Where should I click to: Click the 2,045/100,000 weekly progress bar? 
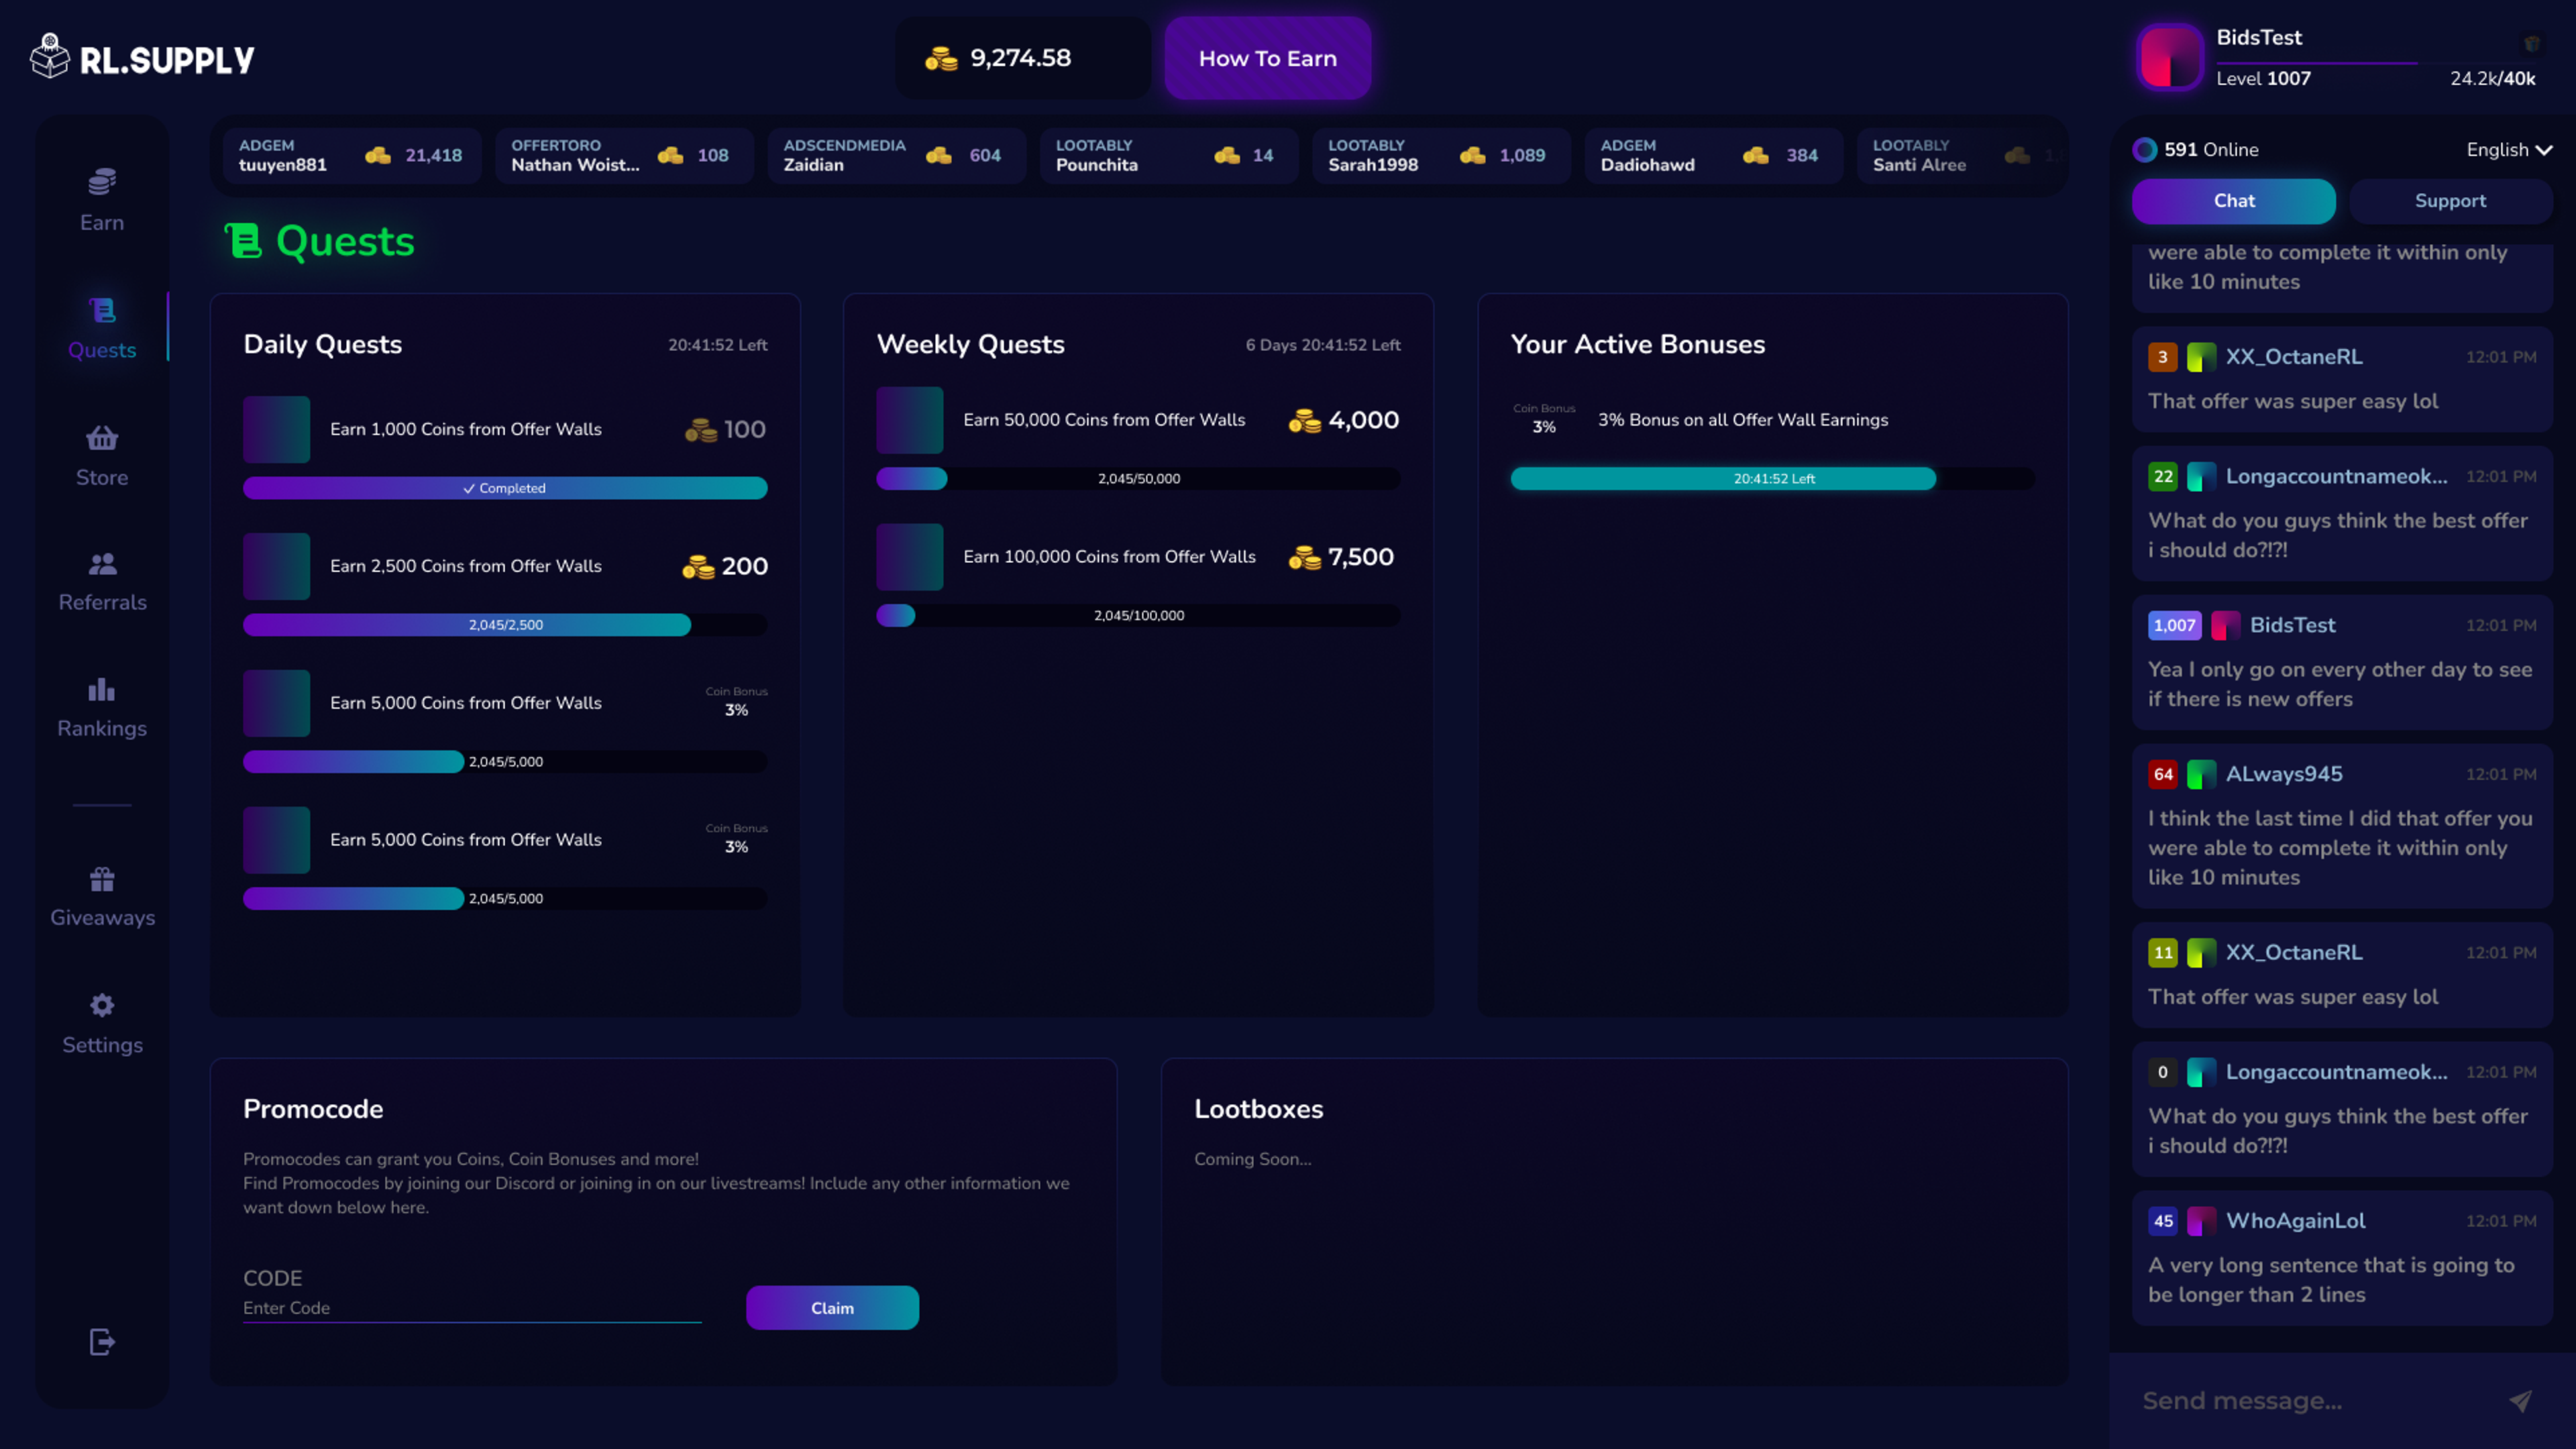click(x=1138, y=616)
